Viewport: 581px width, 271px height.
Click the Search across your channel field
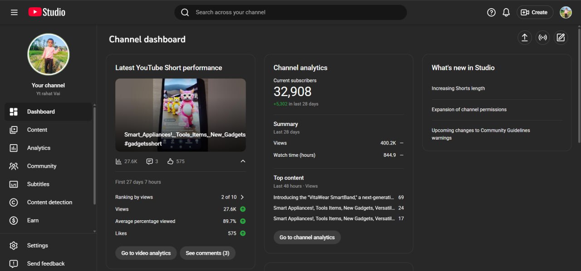tap(290, 12)
